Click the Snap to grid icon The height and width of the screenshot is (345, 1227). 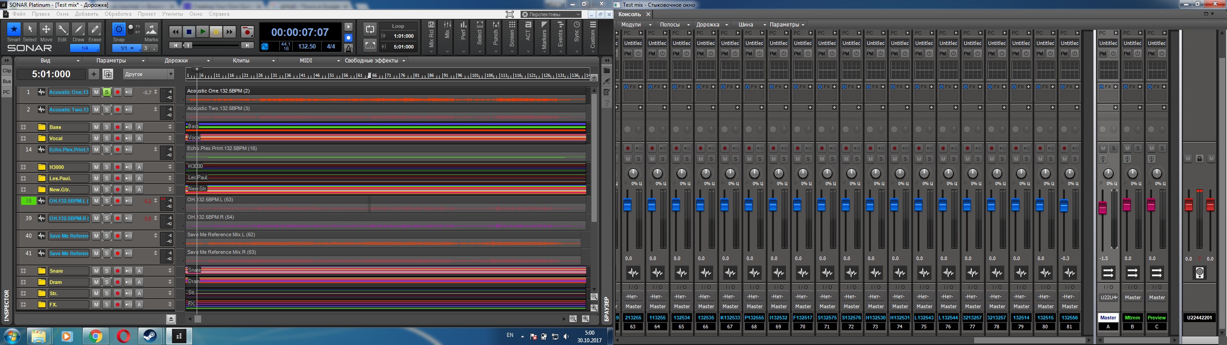click(119, 30)
